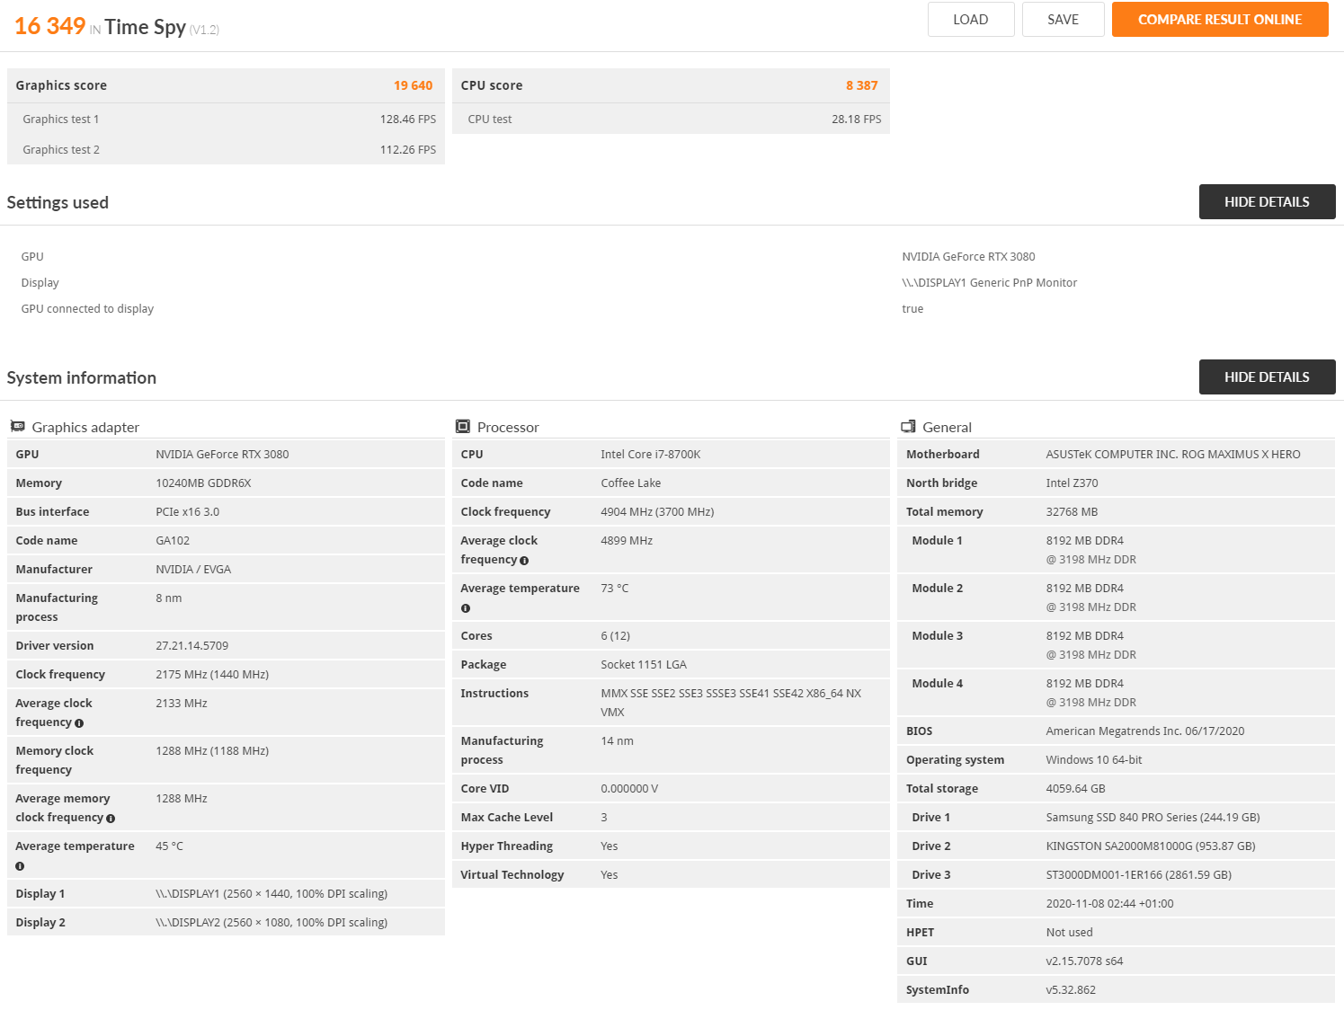Click the Instructions value MMX SSE SSE2

[x=731, y=702]
